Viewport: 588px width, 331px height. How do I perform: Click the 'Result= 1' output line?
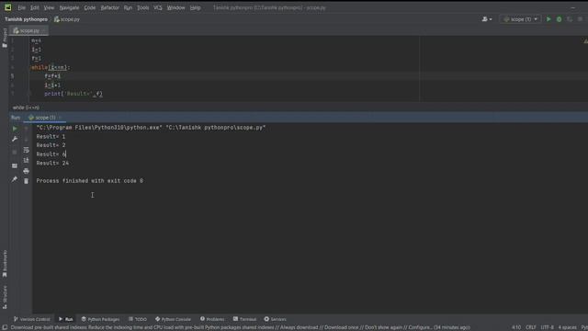tap(51, 137)
